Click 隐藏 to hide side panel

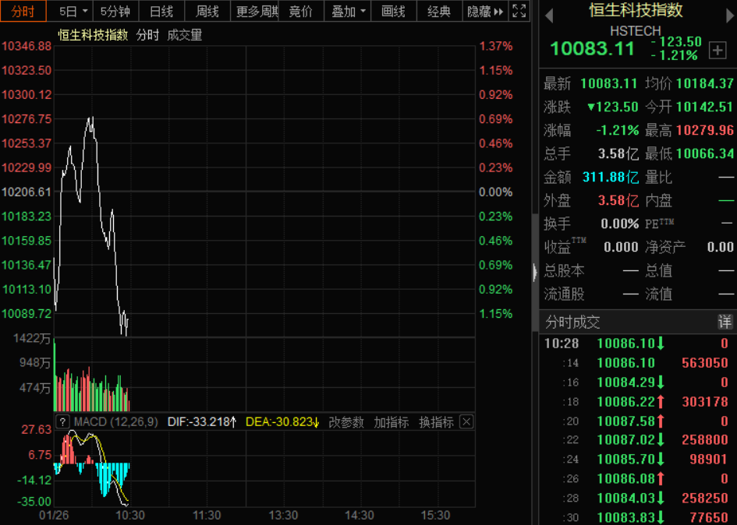485,11
